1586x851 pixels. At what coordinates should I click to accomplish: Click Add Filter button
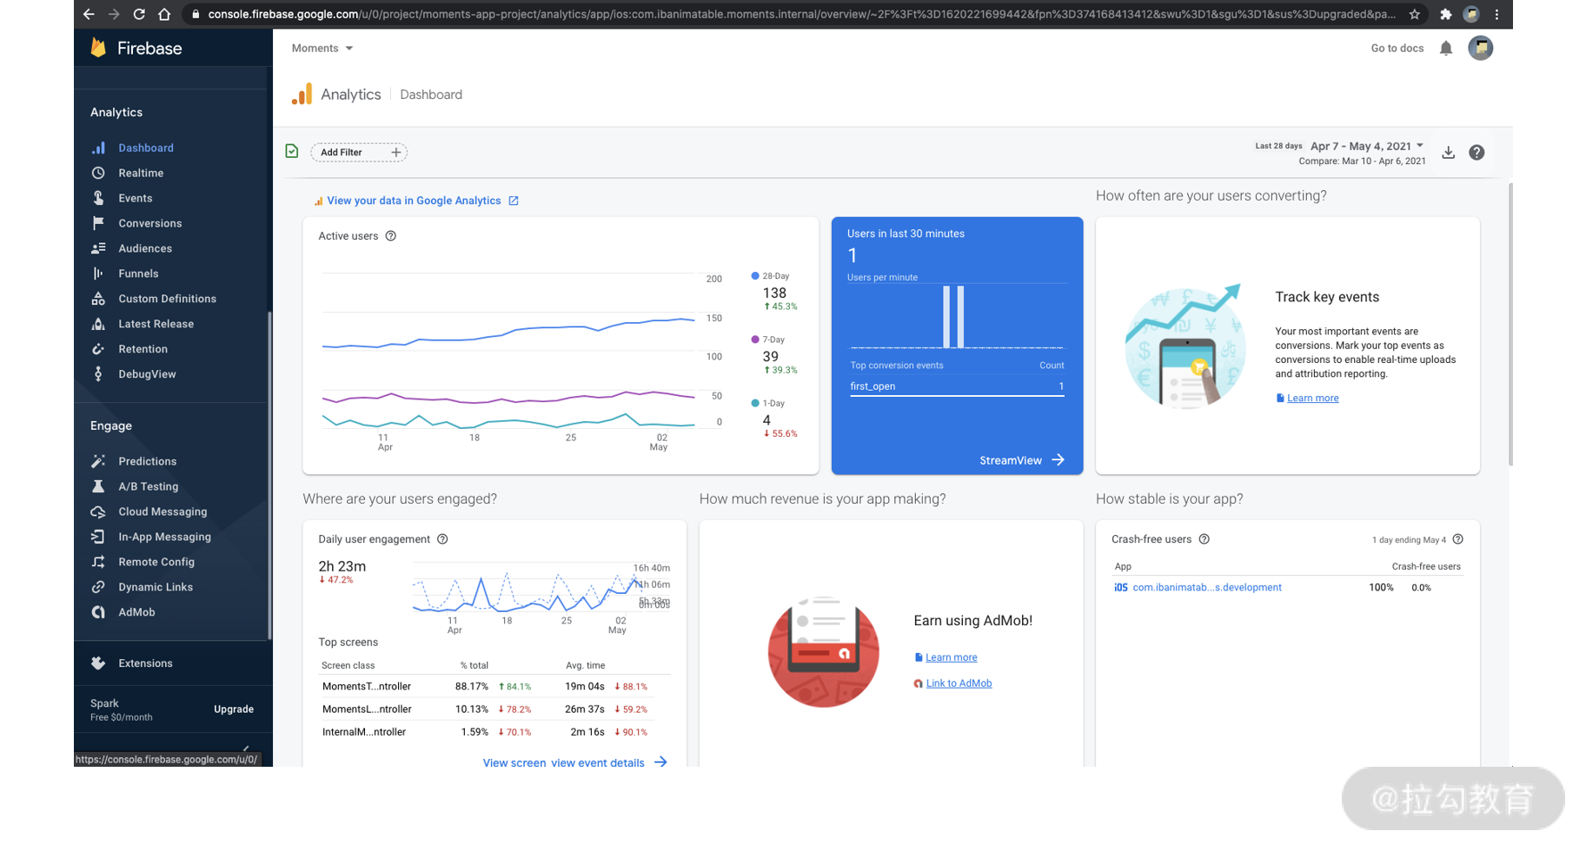(x=359, y=153)
